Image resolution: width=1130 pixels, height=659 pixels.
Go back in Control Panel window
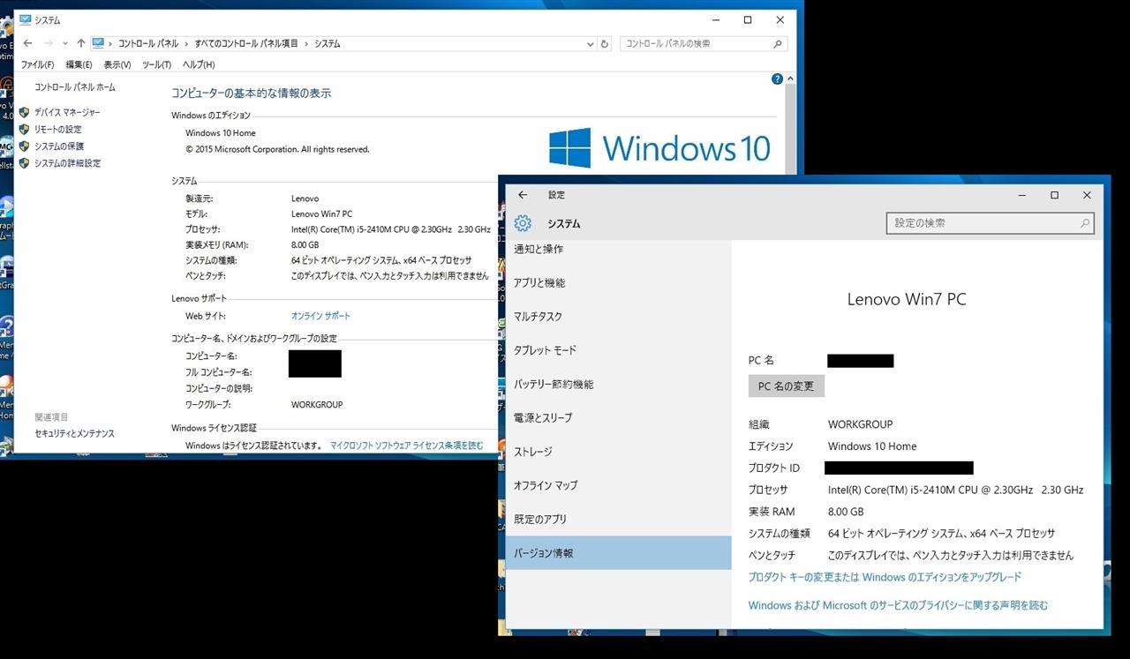[x=28, y=43]
